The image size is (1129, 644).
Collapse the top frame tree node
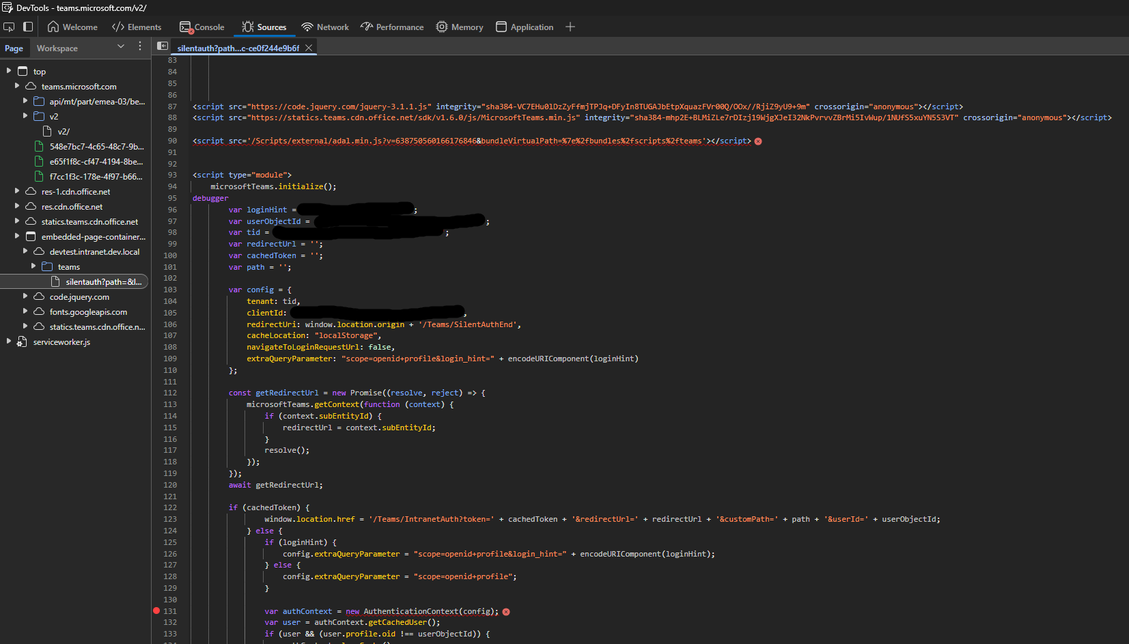click(x=9, y=71)
